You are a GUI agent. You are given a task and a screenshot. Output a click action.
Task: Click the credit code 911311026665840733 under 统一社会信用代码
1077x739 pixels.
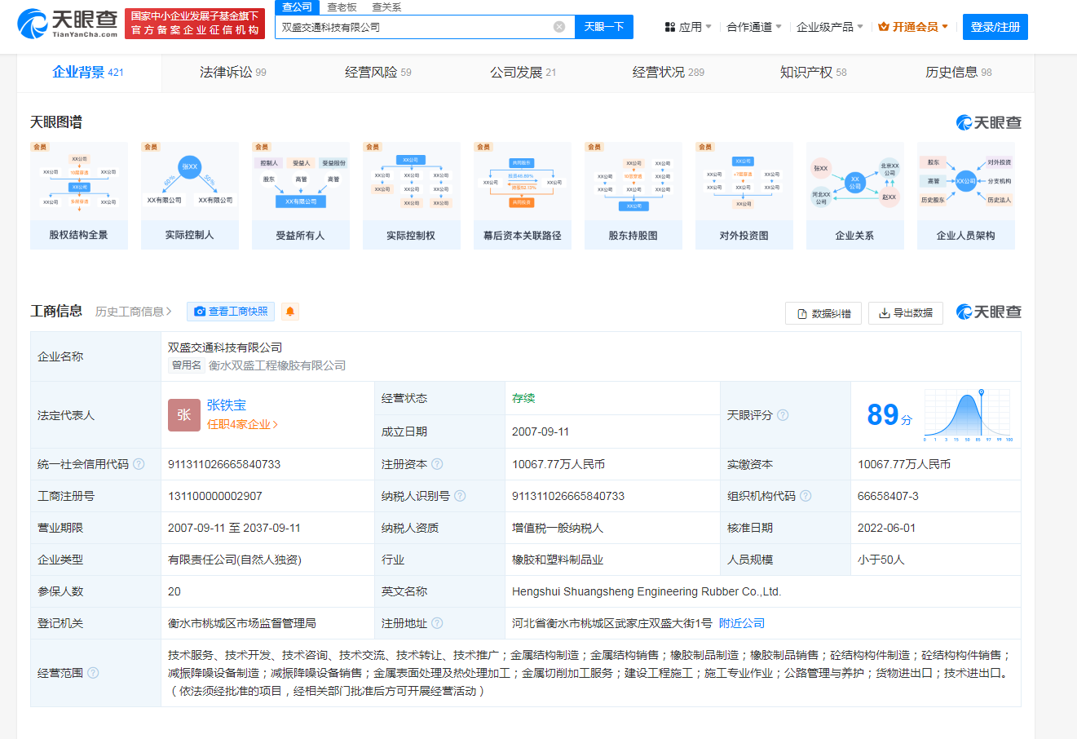tap(224, 464)
